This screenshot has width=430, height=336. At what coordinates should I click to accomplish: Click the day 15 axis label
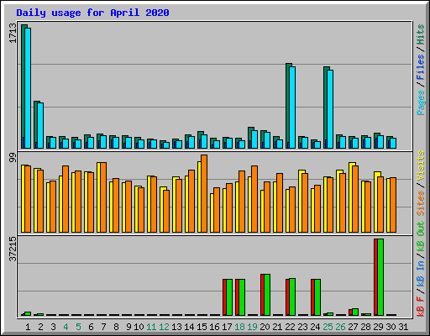point(202,327)
